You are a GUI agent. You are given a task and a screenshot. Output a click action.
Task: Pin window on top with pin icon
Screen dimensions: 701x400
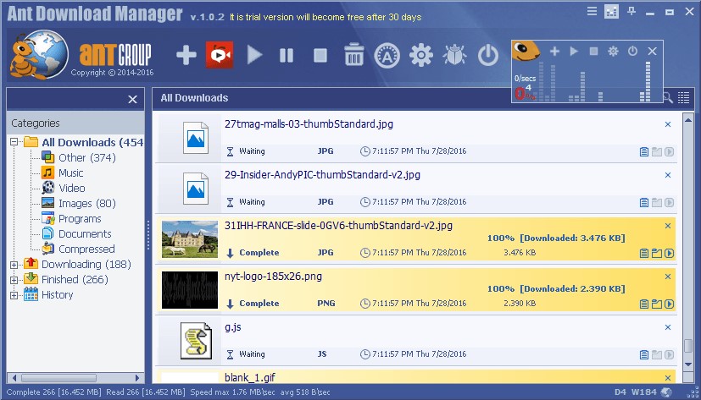(x=631, y=11)
